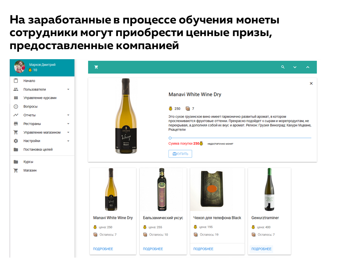Expand the Настройки submenu arrow
Screen dimensions: 357x268
pos(68,141)
